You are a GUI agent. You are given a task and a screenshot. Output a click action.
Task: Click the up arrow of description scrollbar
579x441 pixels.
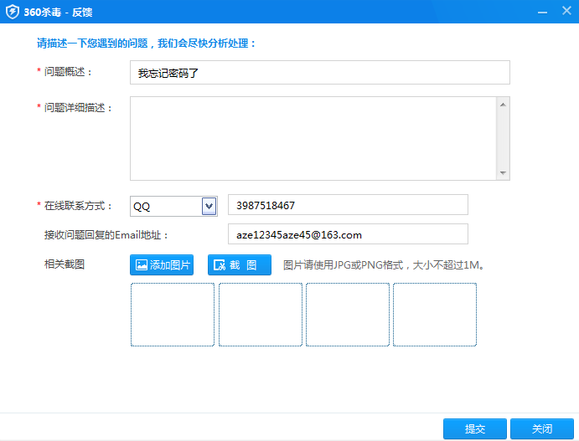(x=503, y=105)
